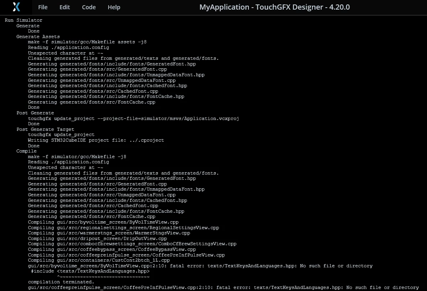
Task: Click the 'Compiling ...RegionalSettingsView.cpp' line
Action: [123, 228]
